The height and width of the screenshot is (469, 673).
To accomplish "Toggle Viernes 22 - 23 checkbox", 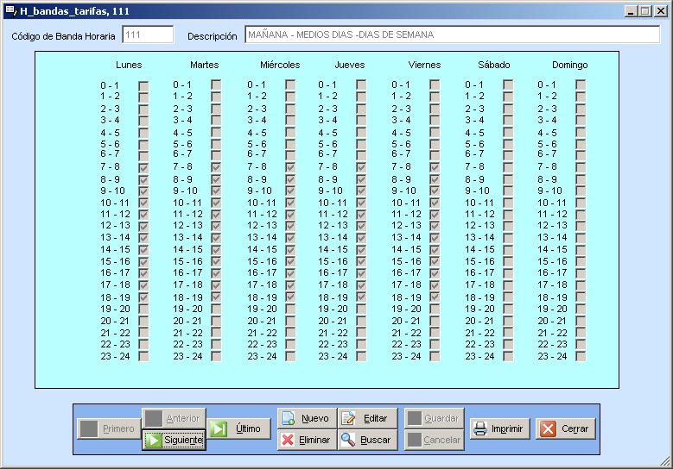I will click(435, 344).
